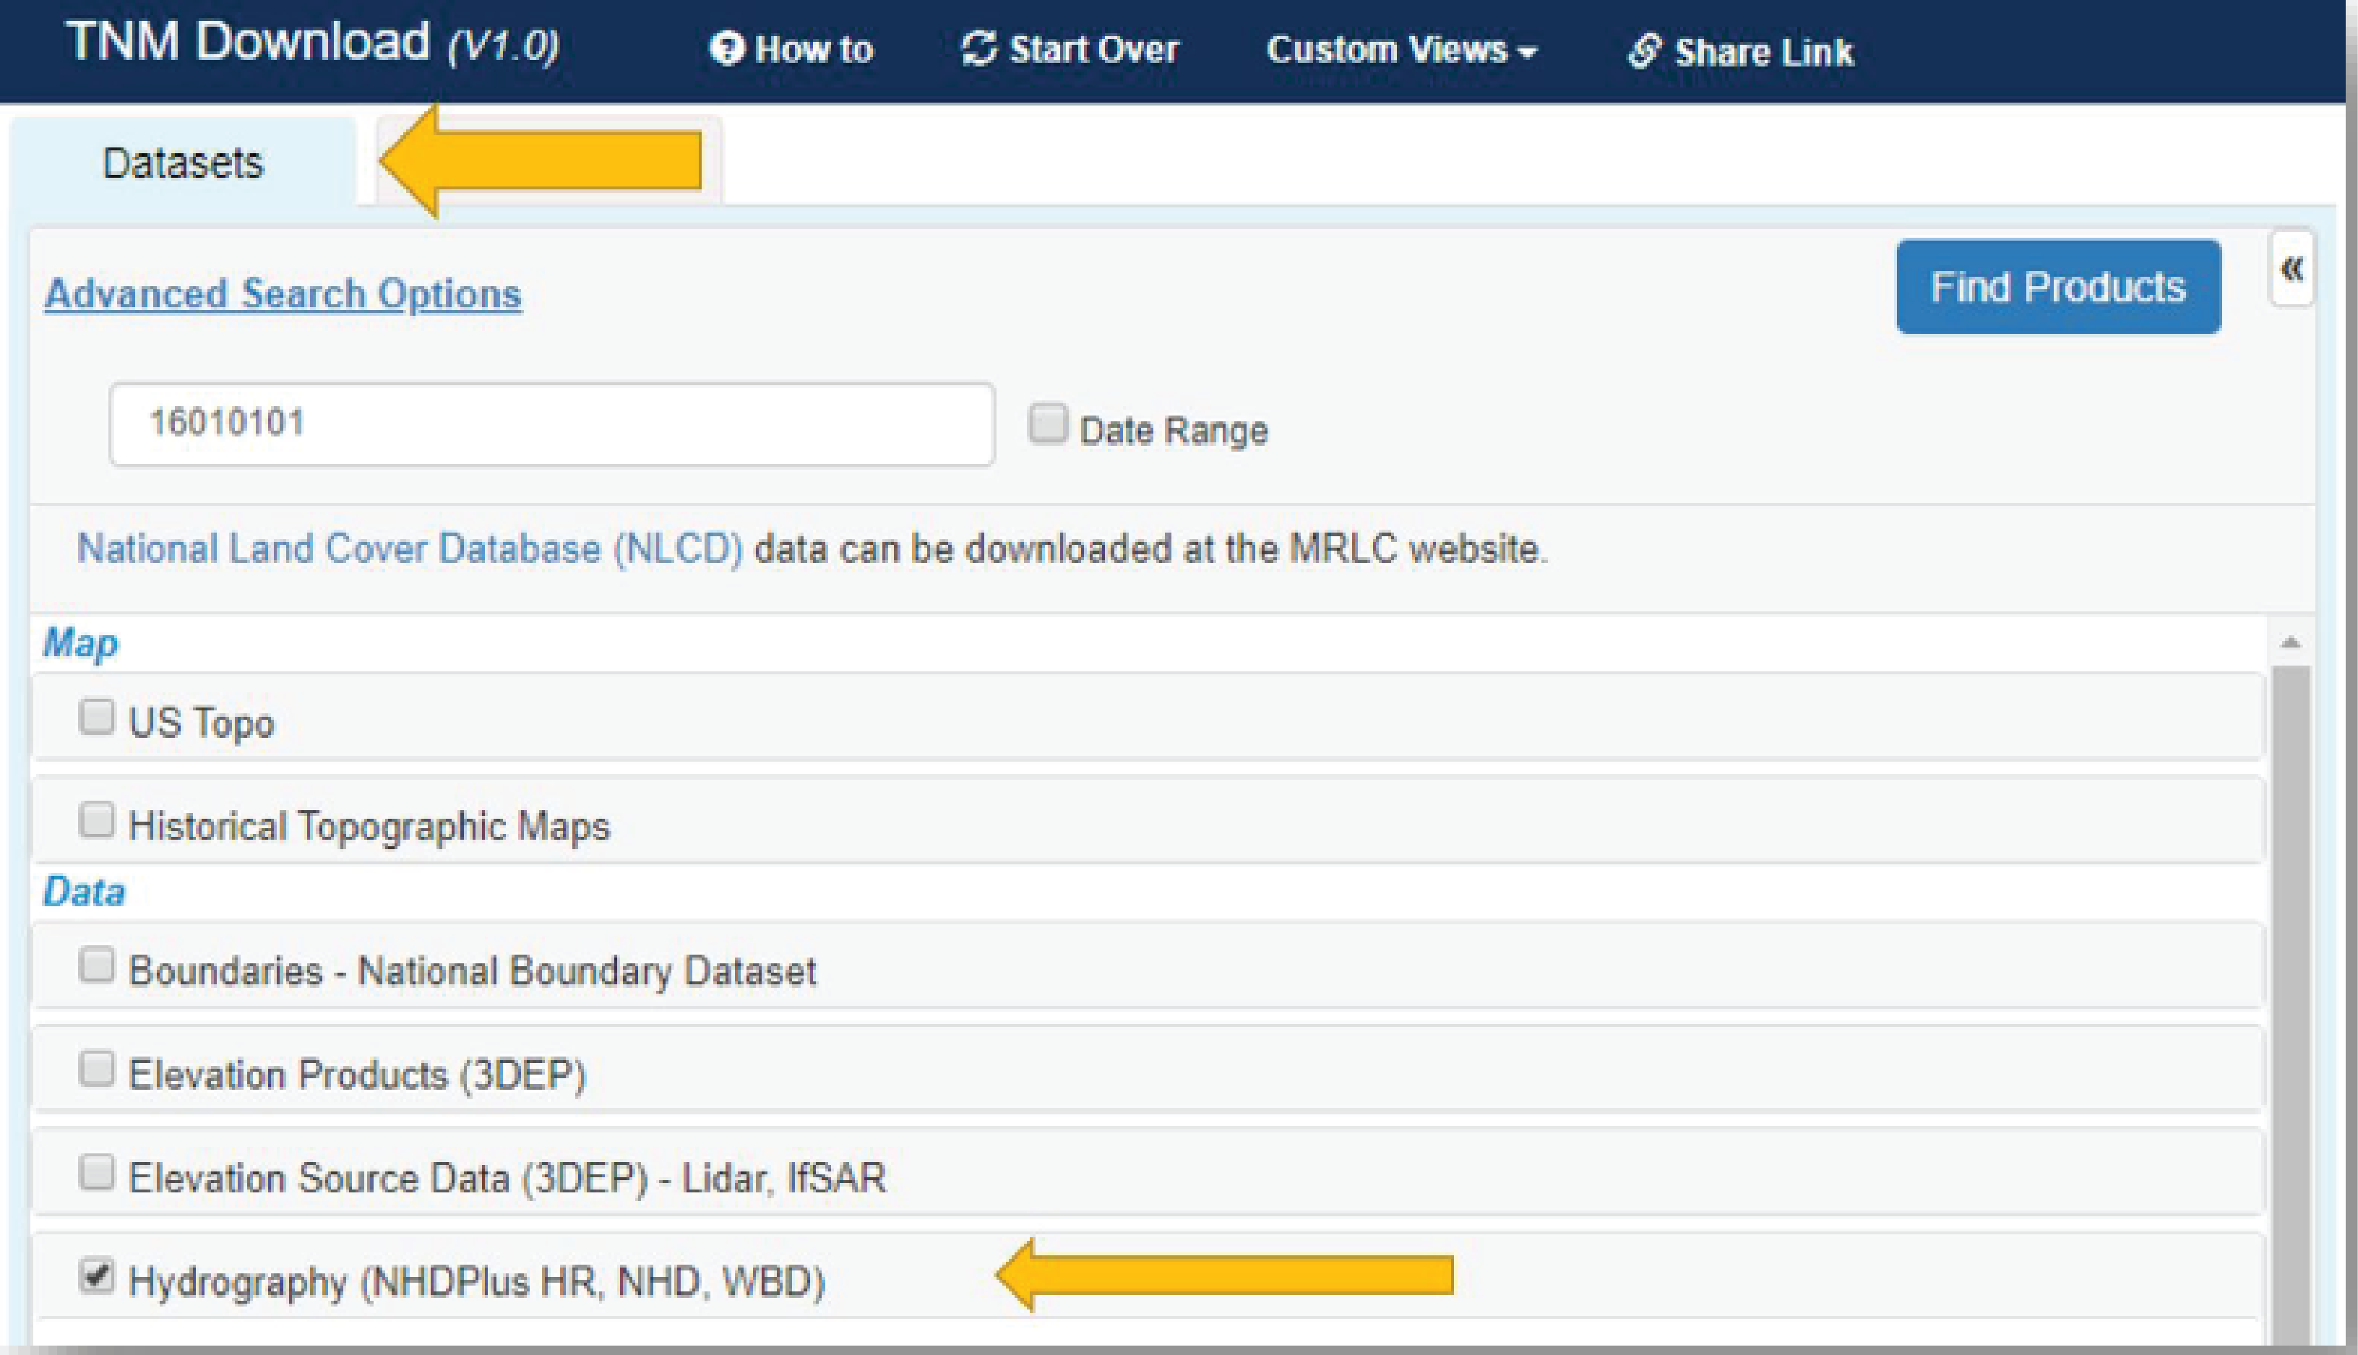Image resolution: width=2358 pixels, height=1355 pixels.
Task: Select the Datasets tab
Action: [182, 163]
